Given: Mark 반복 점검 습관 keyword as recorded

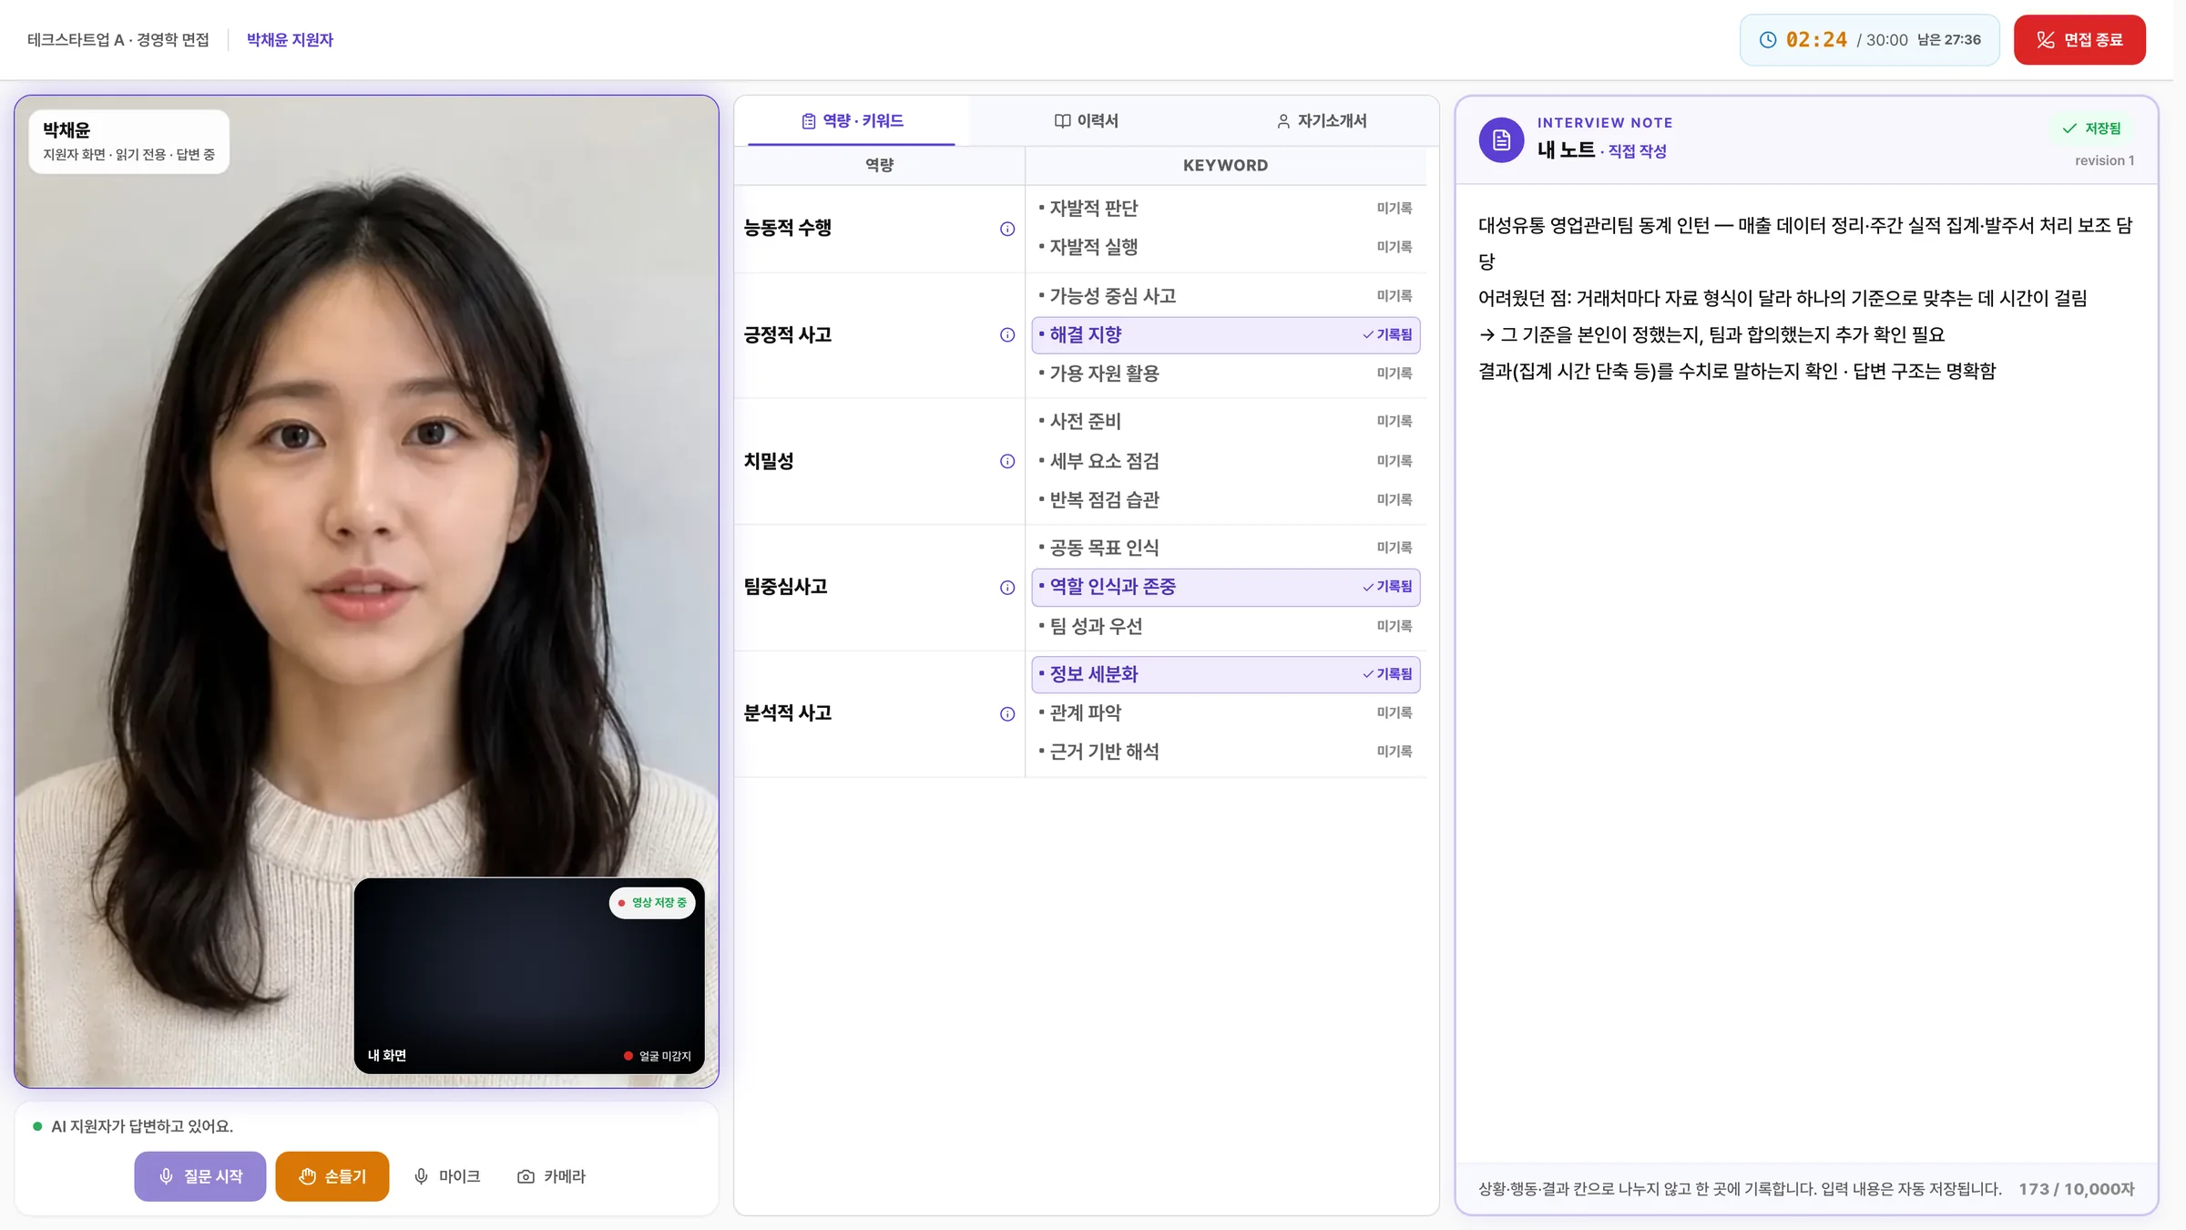Looking at the screenshot, I should click(x=1225, y=500).
